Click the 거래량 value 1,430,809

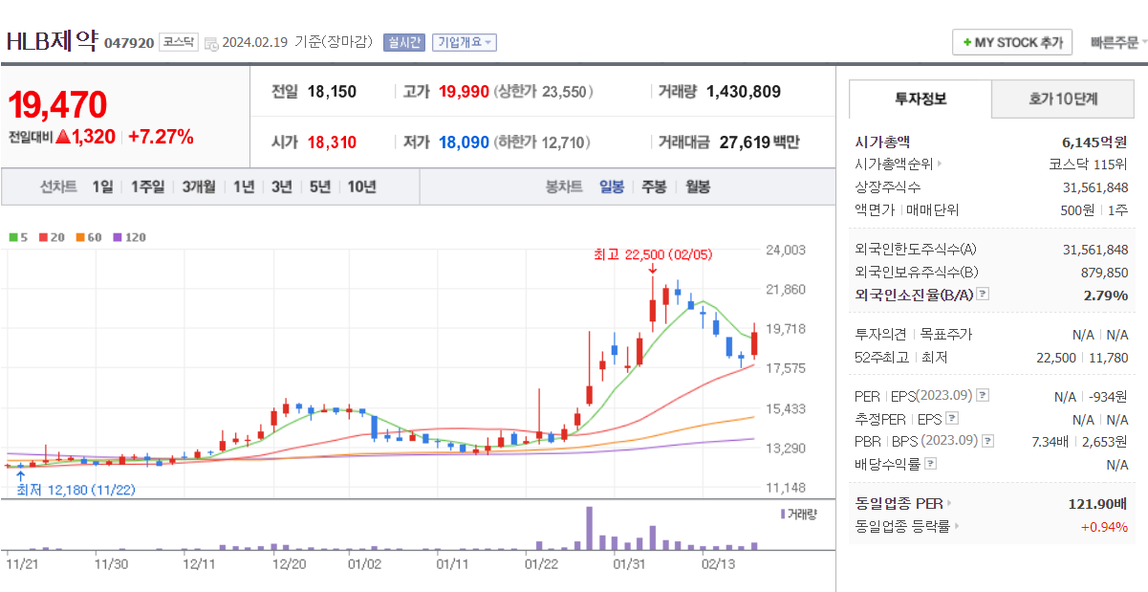click(744, 92)
